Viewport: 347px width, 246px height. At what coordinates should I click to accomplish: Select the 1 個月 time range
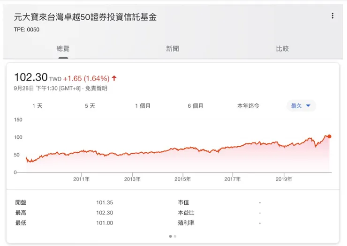coord(143,106)
